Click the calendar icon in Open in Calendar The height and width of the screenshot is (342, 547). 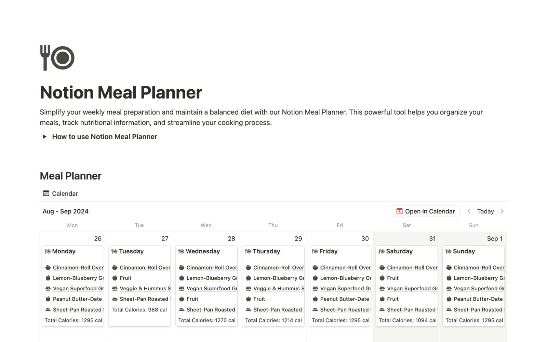tap(399, 211)
